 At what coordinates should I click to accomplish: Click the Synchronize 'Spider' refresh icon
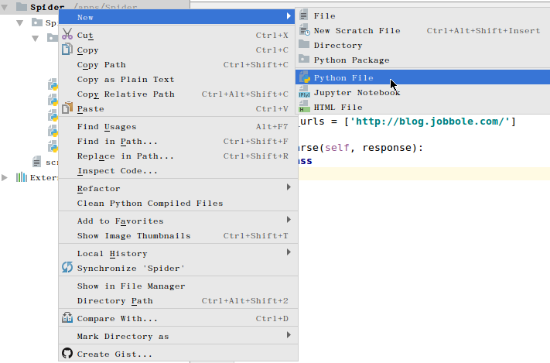67,268
